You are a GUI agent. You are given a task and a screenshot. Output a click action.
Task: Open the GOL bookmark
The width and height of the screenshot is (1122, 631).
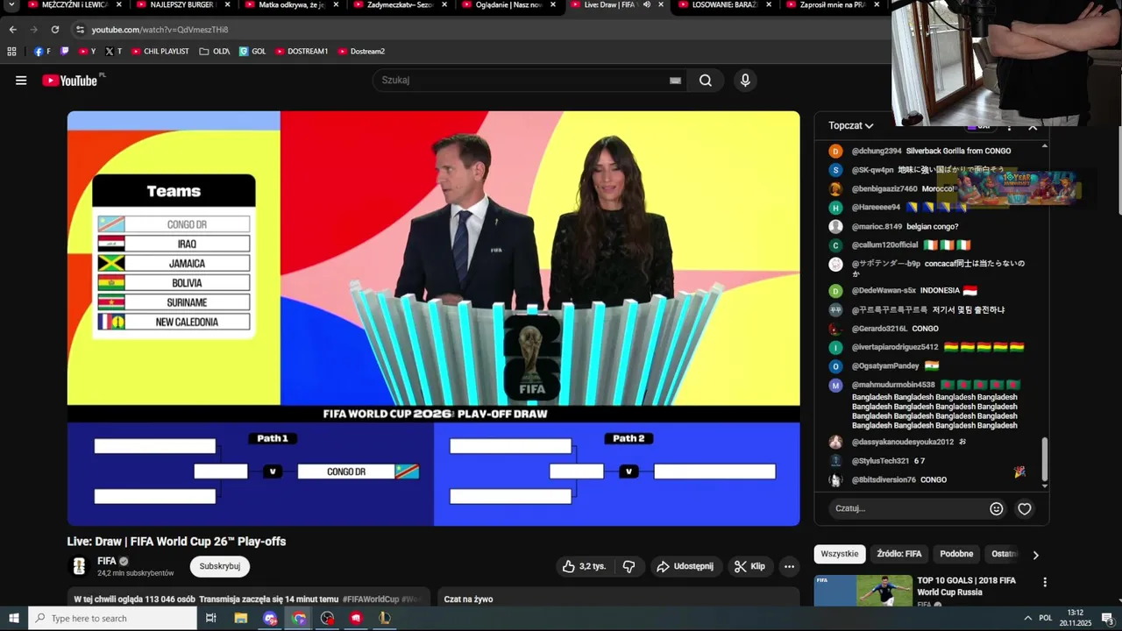point(252,51)
